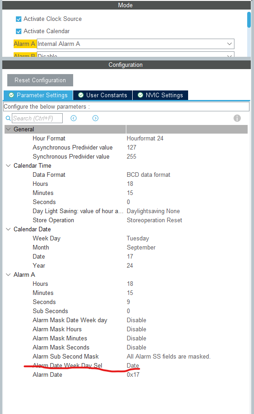Collapse the Calendar Date section
The height and width of the screenshot is (414, 254).
(9, 229)
